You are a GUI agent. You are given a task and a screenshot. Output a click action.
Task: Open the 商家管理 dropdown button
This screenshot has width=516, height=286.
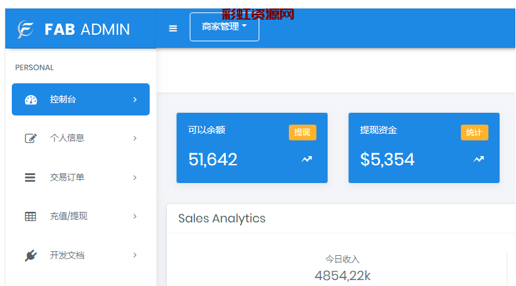[x=225, y=27]
